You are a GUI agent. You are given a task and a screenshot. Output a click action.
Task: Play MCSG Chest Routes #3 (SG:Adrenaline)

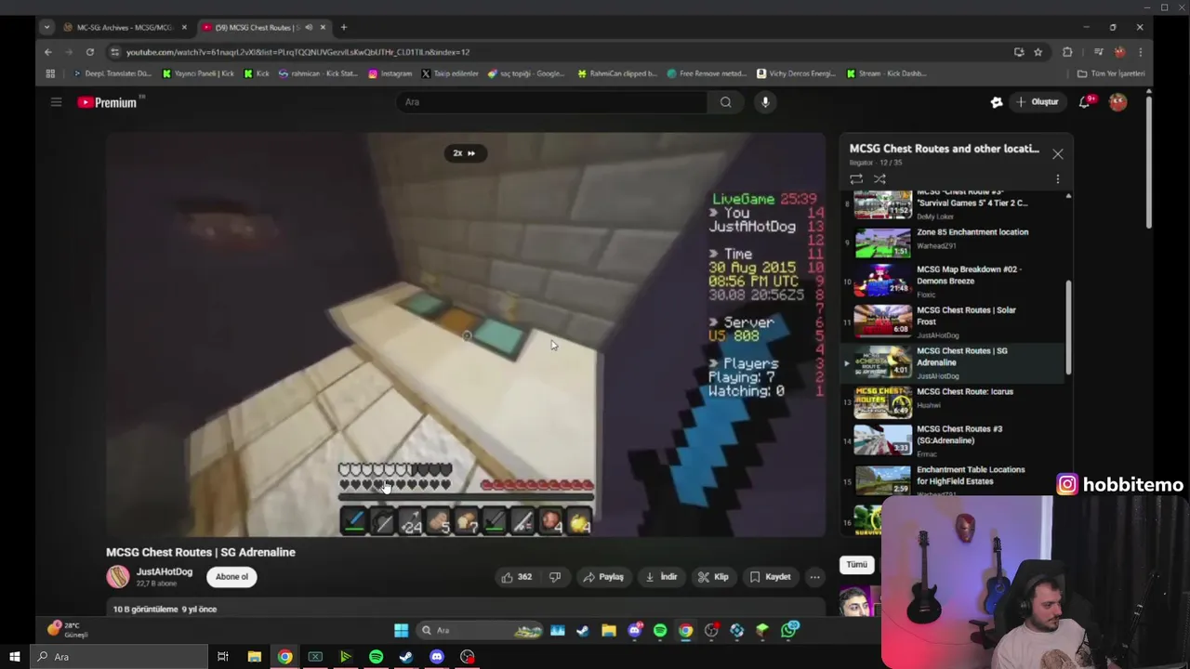click(x=954, y=440)
